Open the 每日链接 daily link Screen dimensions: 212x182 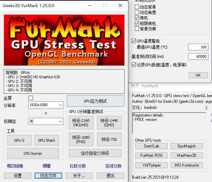[x=15, y=166]
